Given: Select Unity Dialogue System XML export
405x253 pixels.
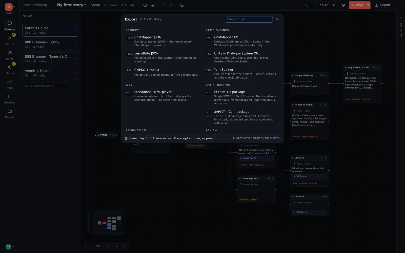Looking at the screenshot, I should [x=242, y=57].
